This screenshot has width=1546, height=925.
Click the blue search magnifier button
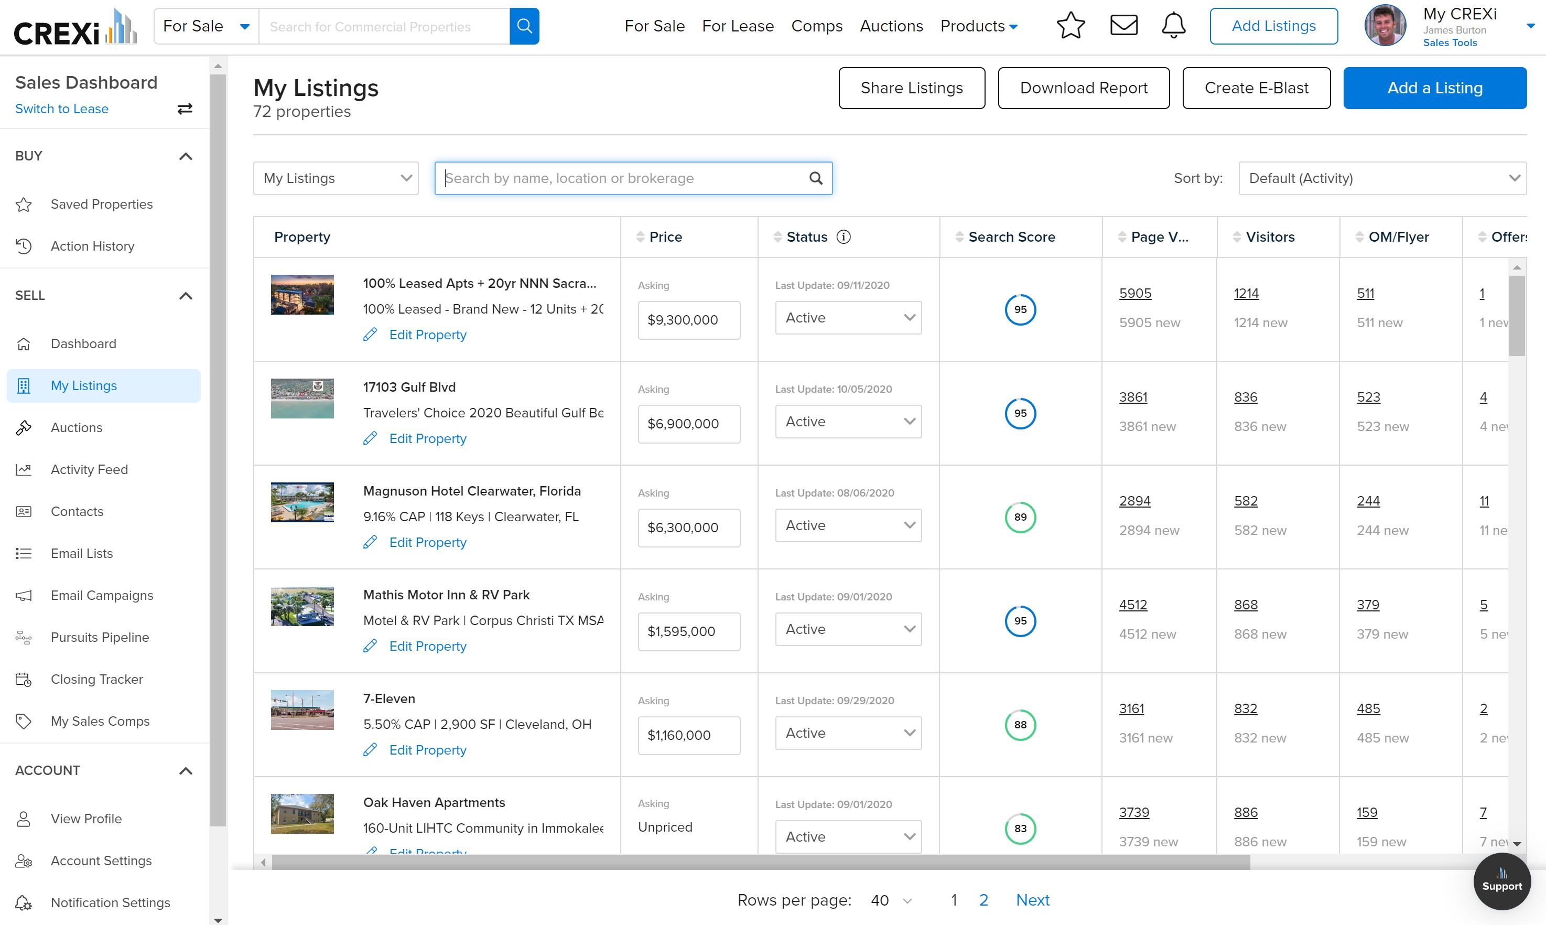pyautogui.click(x=524, y=26)
